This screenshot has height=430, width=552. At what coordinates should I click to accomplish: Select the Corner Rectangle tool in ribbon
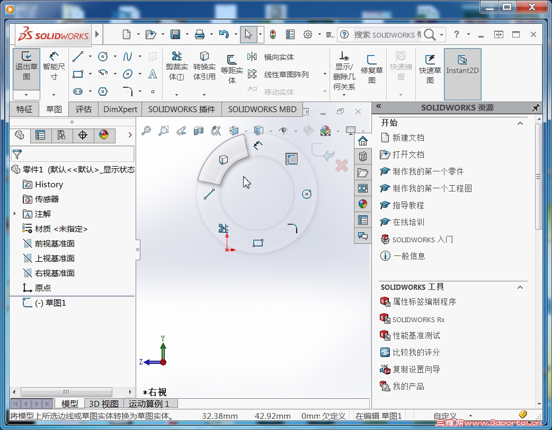(x=78, y=74)
